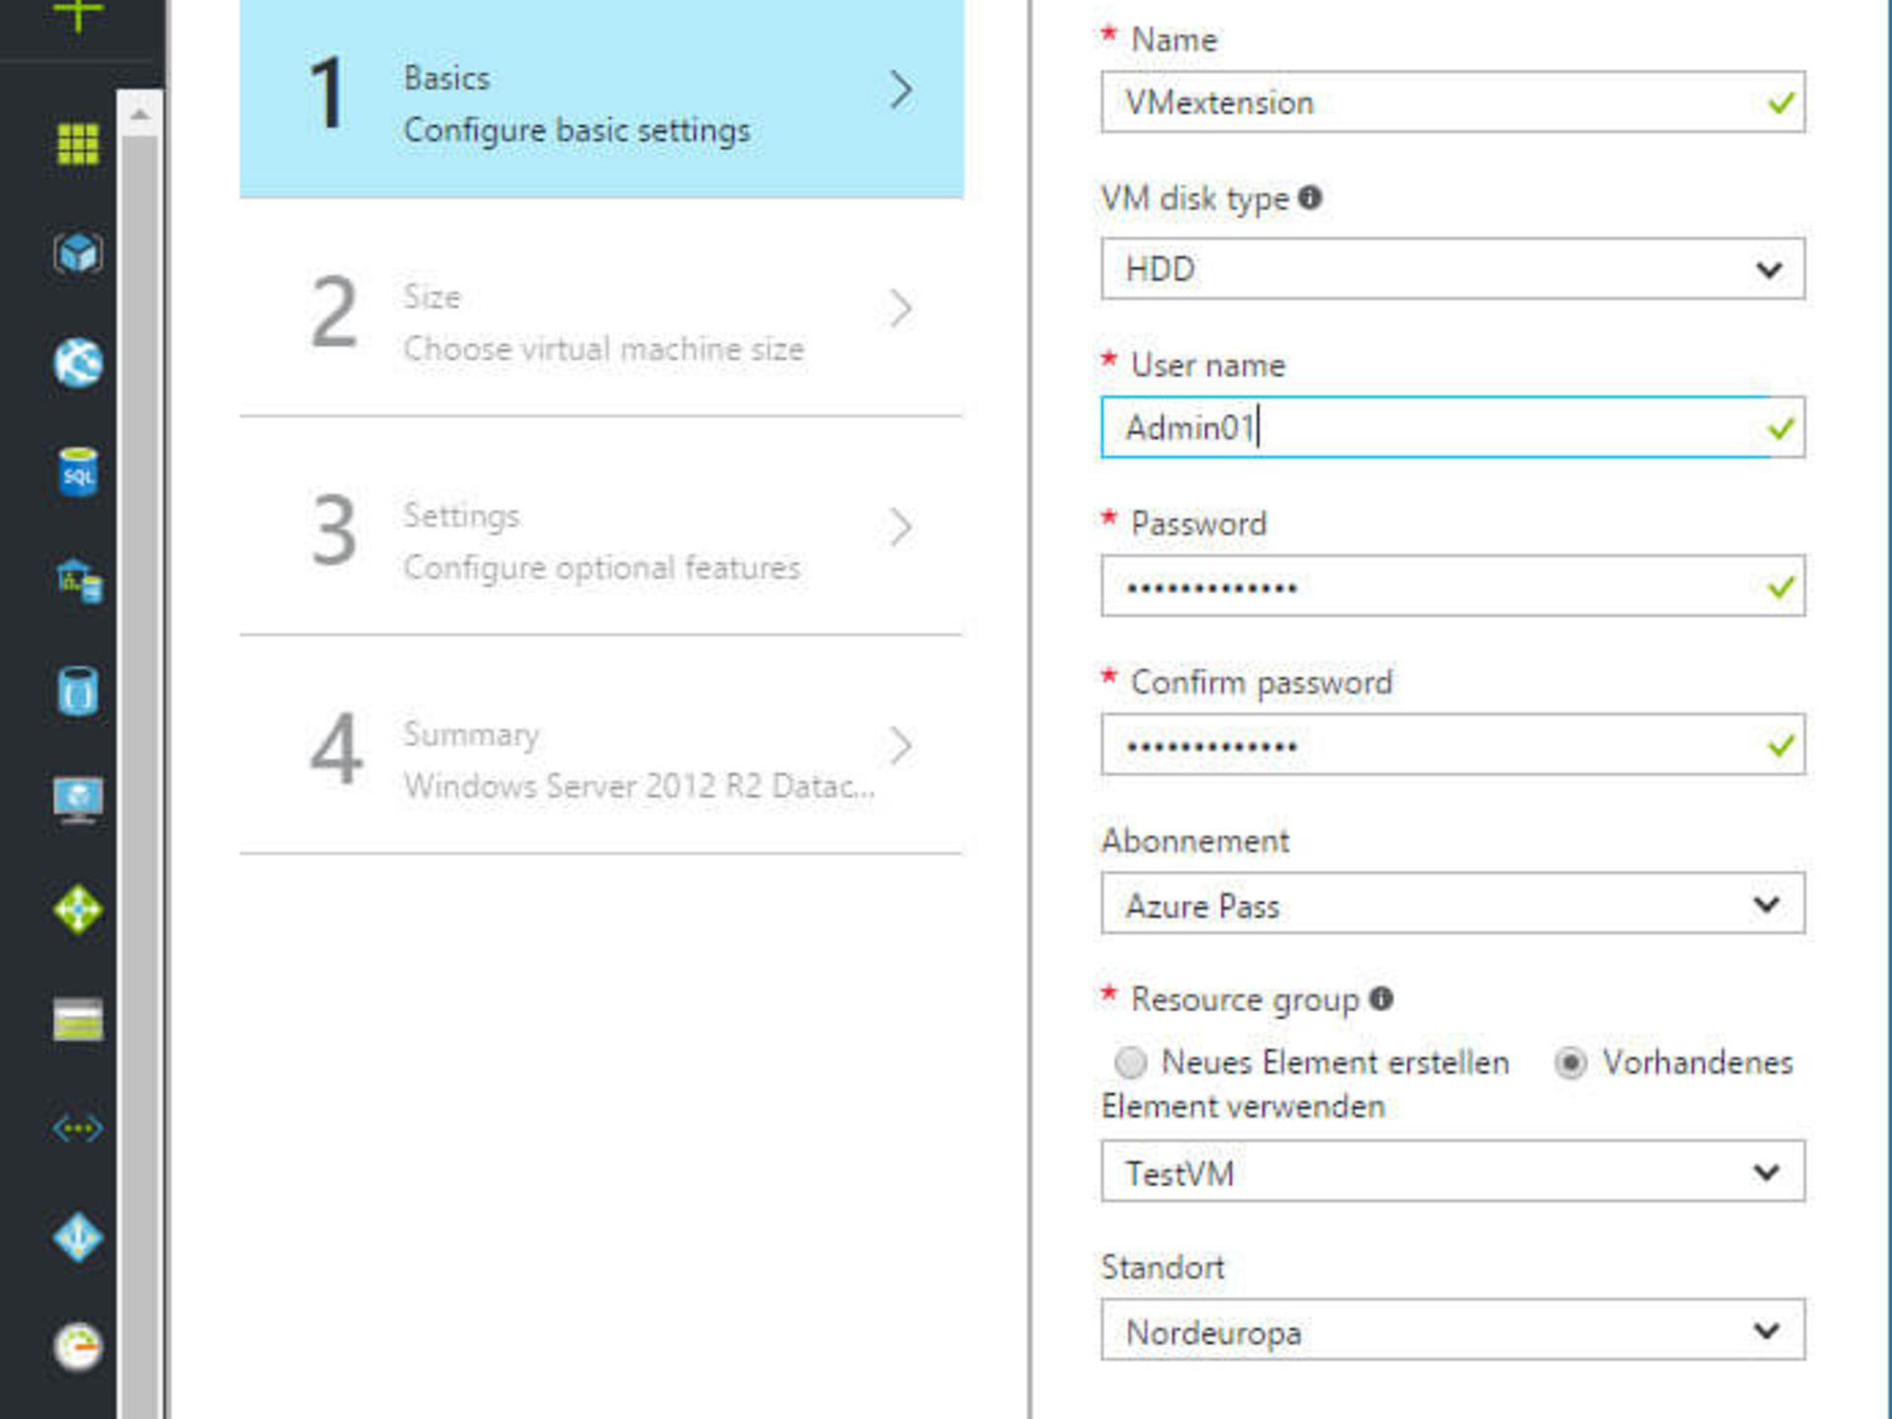Open the virtual networks icon
1892x1419 pixels.
(78, 1127)
